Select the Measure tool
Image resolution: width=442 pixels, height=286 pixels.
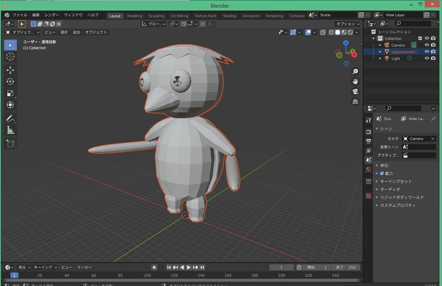click(10, 130)
